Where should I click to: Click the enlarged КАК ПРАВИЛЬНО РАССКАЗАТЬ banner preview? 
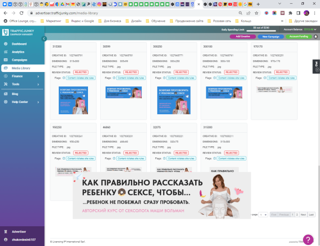coord(162,195)
